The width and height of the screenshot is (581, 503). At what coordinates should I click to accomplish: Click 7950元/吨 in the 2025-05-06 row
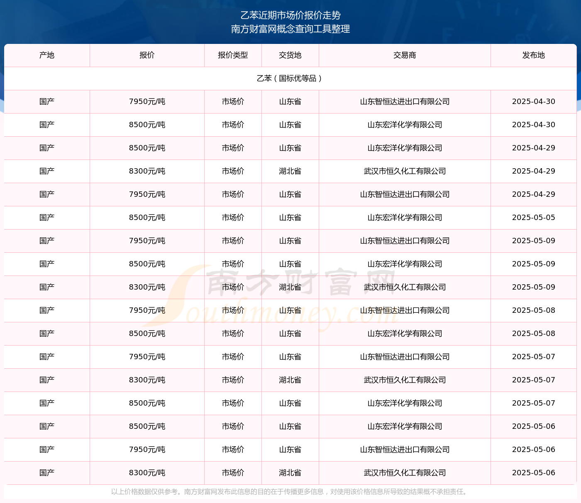(147, 450)
